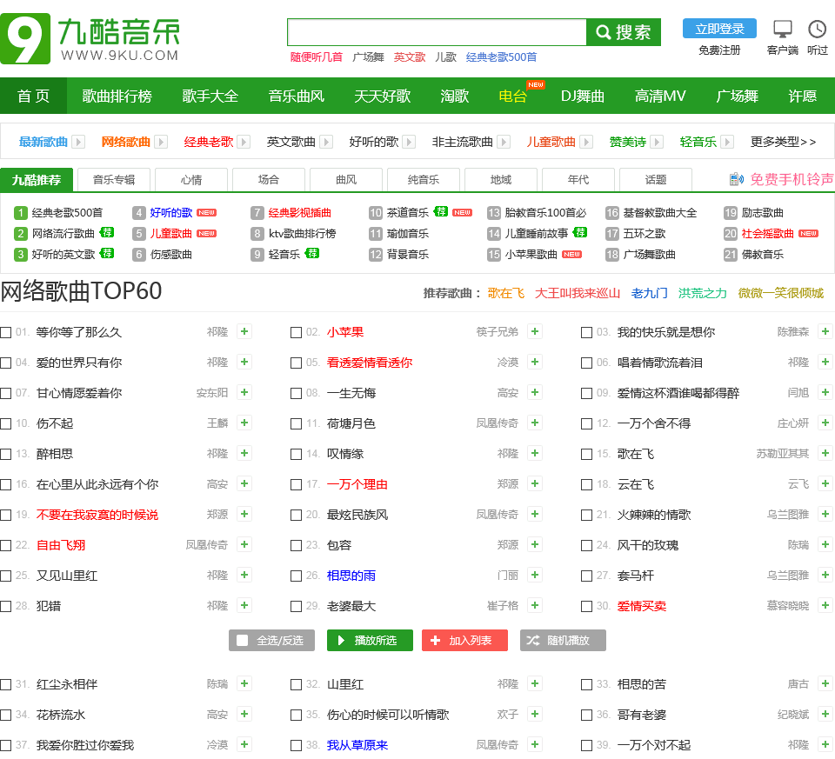Select the 年代 tab

point(578,179)
